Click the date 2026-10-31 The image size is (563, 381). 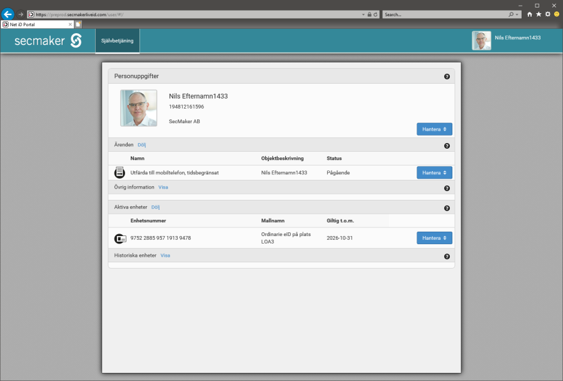340,238
